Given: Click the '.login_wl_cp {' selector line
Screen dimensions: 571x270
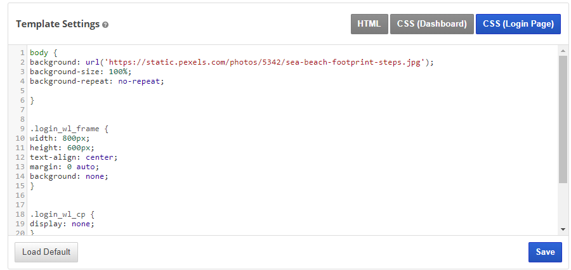Looking at the screenshot, I should pyautogui.click(x=62, y=214).
